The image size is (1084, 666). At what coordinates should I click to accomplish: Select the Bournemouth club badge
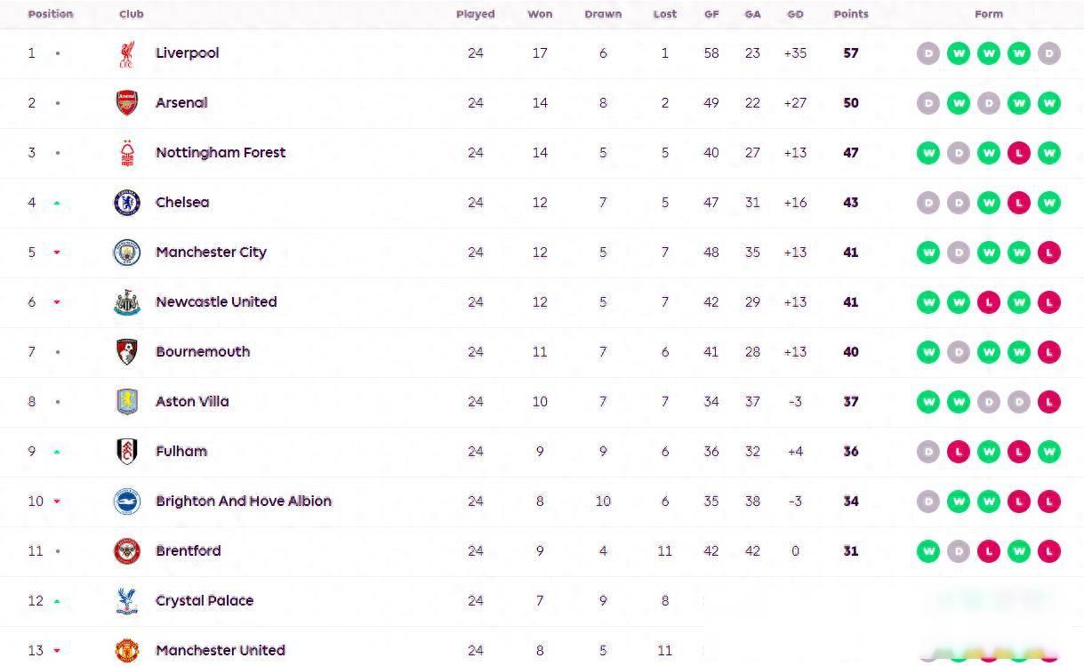126,352
